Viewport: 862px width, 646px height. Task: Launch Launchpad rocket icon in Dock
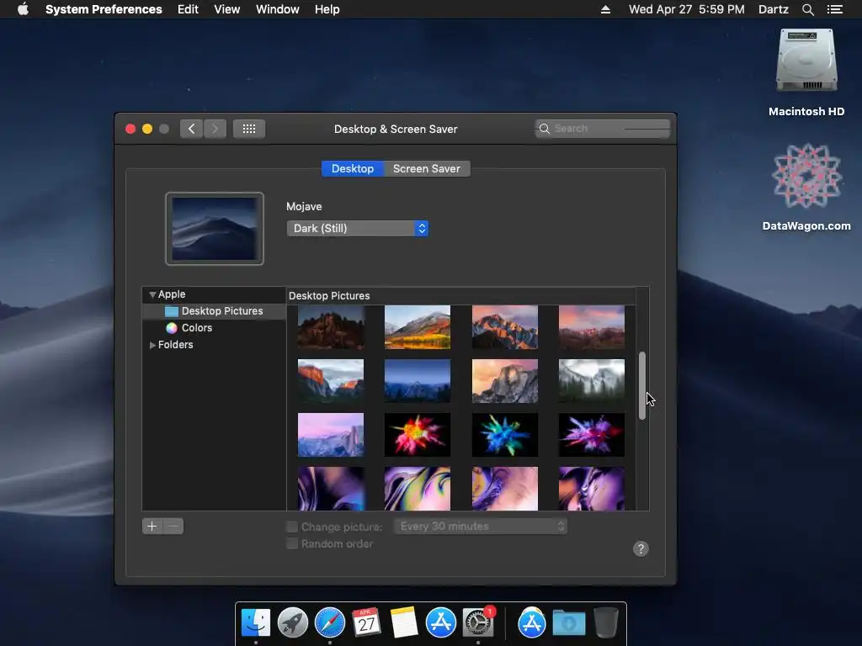coord(292,623)
